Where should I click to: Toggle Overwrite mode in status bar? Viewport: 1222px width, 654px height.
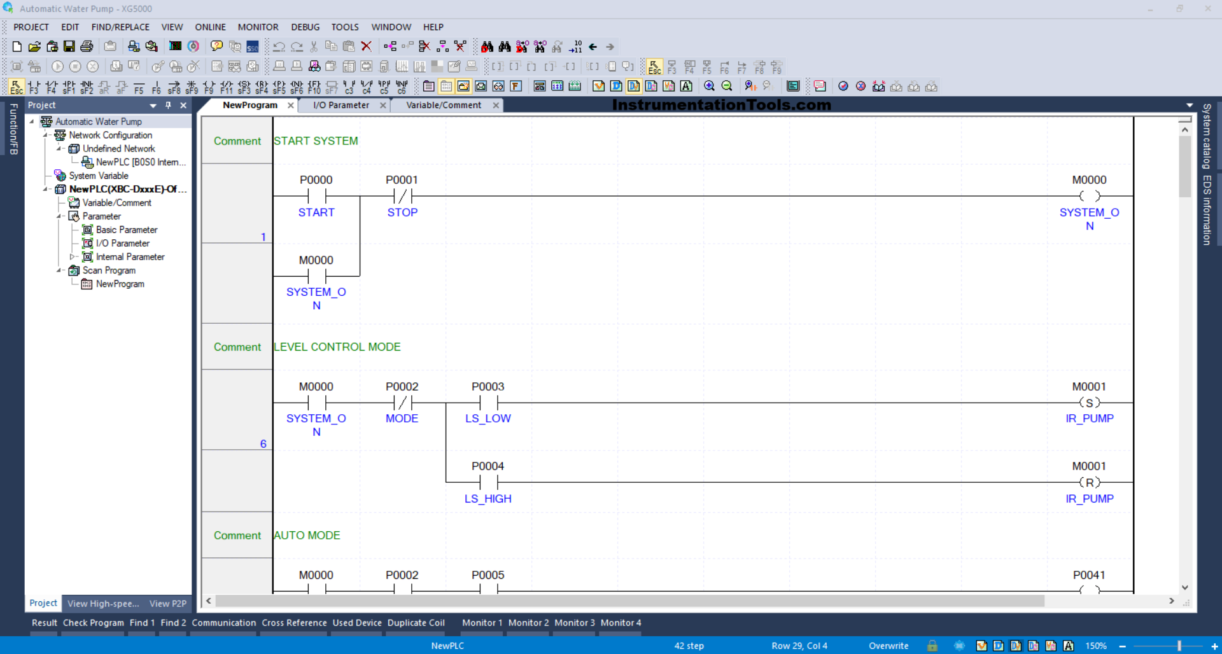[x=888, y=646]
